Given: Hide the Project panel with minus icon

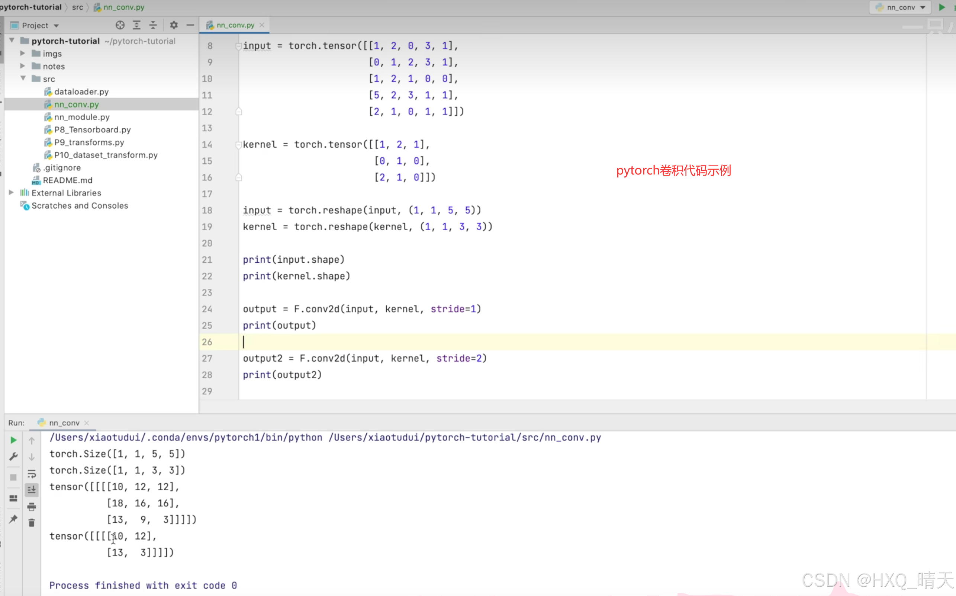Looking at the screenshot, I should coord(190,25).
